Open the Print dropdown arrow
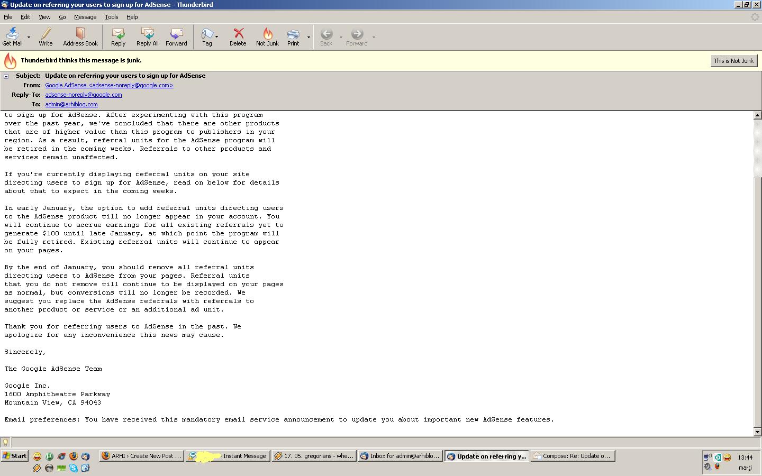Screen dimensions: 762x476 (x=309, y=37)
